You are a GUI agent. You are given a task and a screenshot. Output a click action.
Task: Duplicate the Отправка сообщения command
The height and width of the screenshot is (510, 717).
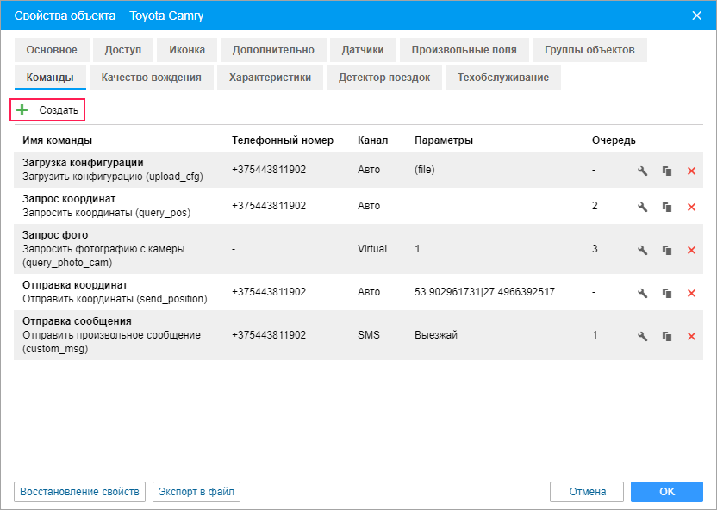pos(666,336)
